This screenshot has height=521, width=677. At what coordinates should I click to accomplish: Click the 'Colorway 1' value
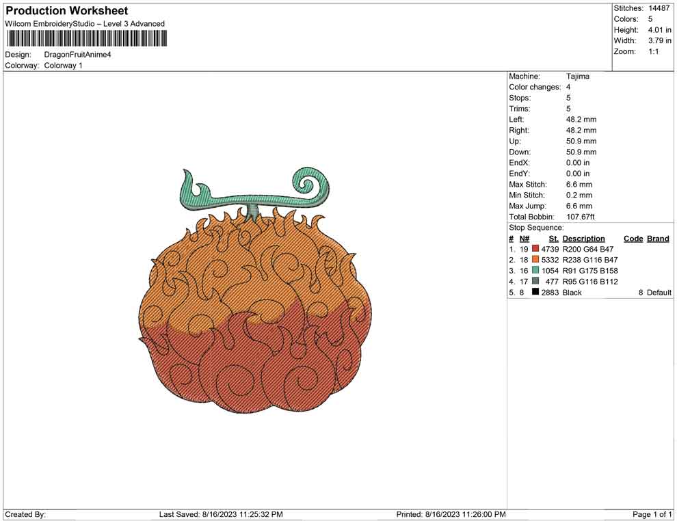[x=63, y=66]
